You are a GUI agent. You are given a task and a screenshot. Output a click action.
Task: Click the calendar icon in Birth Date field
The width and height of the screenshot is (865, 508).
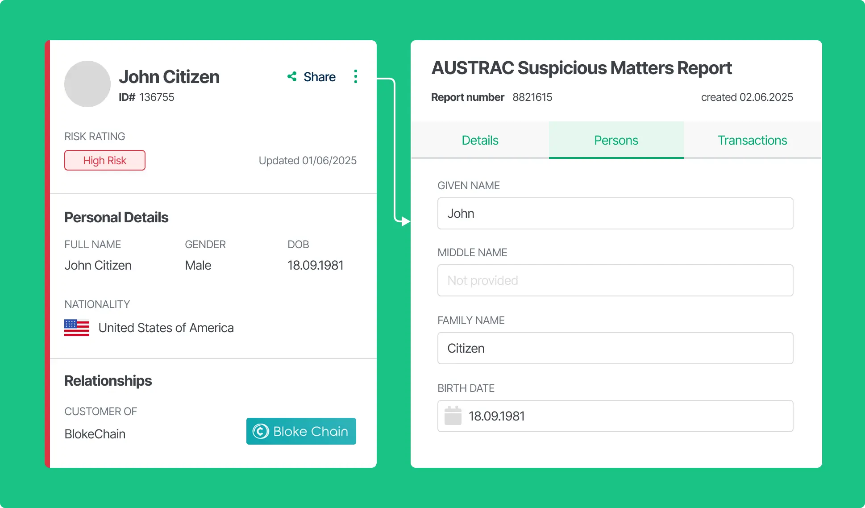tap(453, 416)
